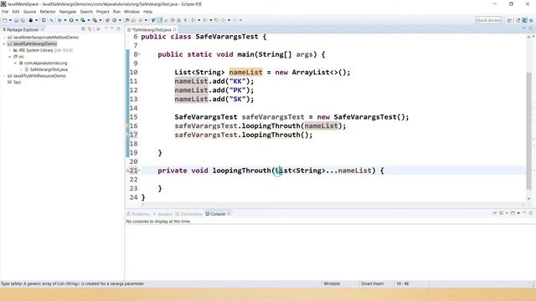
Task: Switch to the Debug perspective icon
Action: [531, 20]
